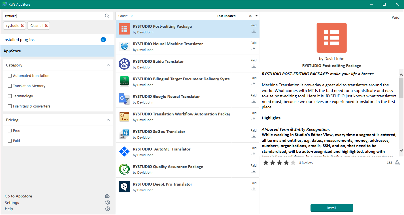Select the RYSTUDIO Google Neural Translator title
404x215 pixels.
[166, 96]
